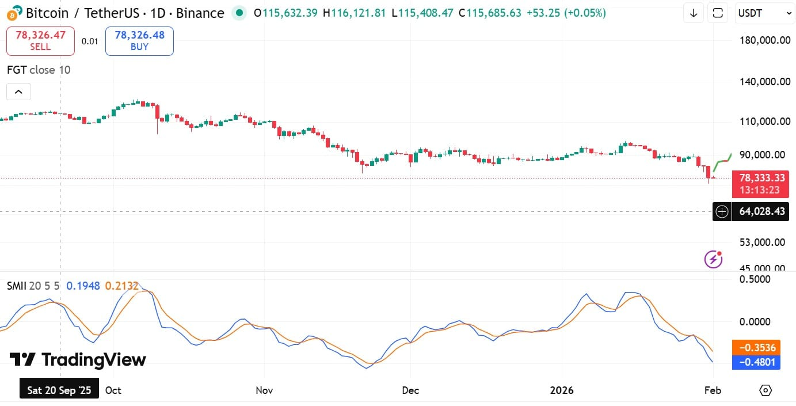Click the Bitcoin coin logo icon
The image size is (796, 406).
pos(15,13)
